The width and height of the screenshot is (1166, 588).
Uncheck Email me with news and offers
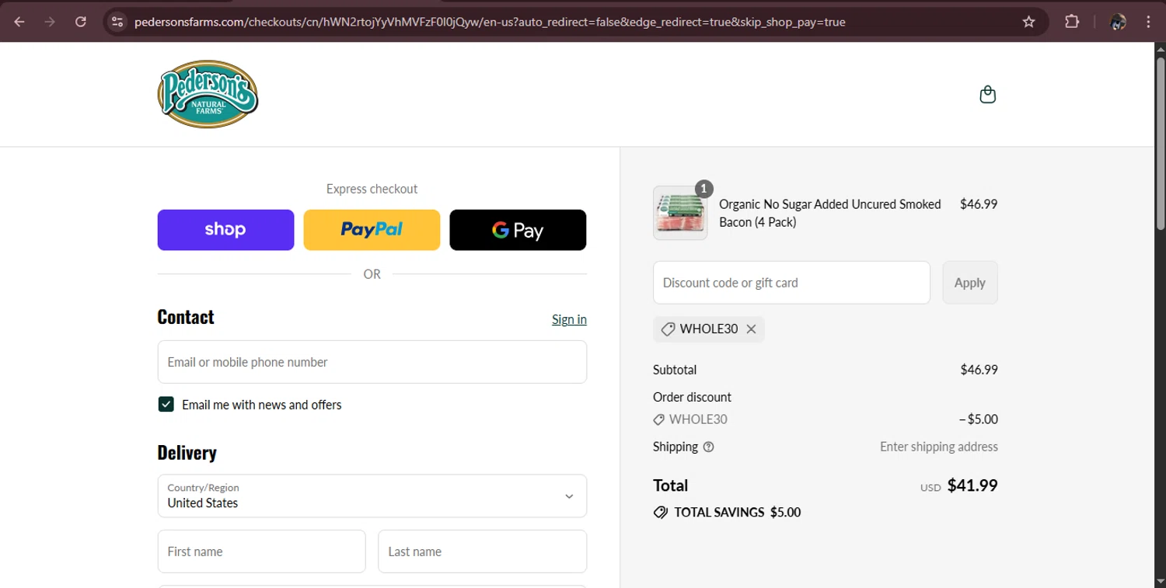tap(166, 404)
